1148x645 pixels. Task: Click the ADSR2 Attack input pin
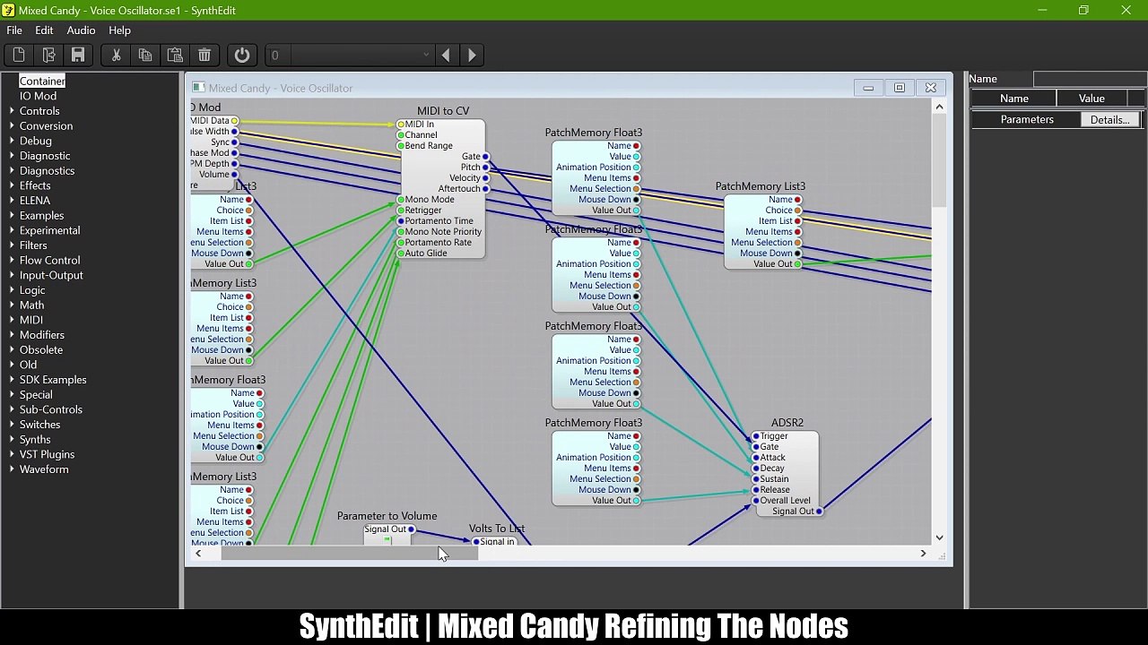pos(756,458)
